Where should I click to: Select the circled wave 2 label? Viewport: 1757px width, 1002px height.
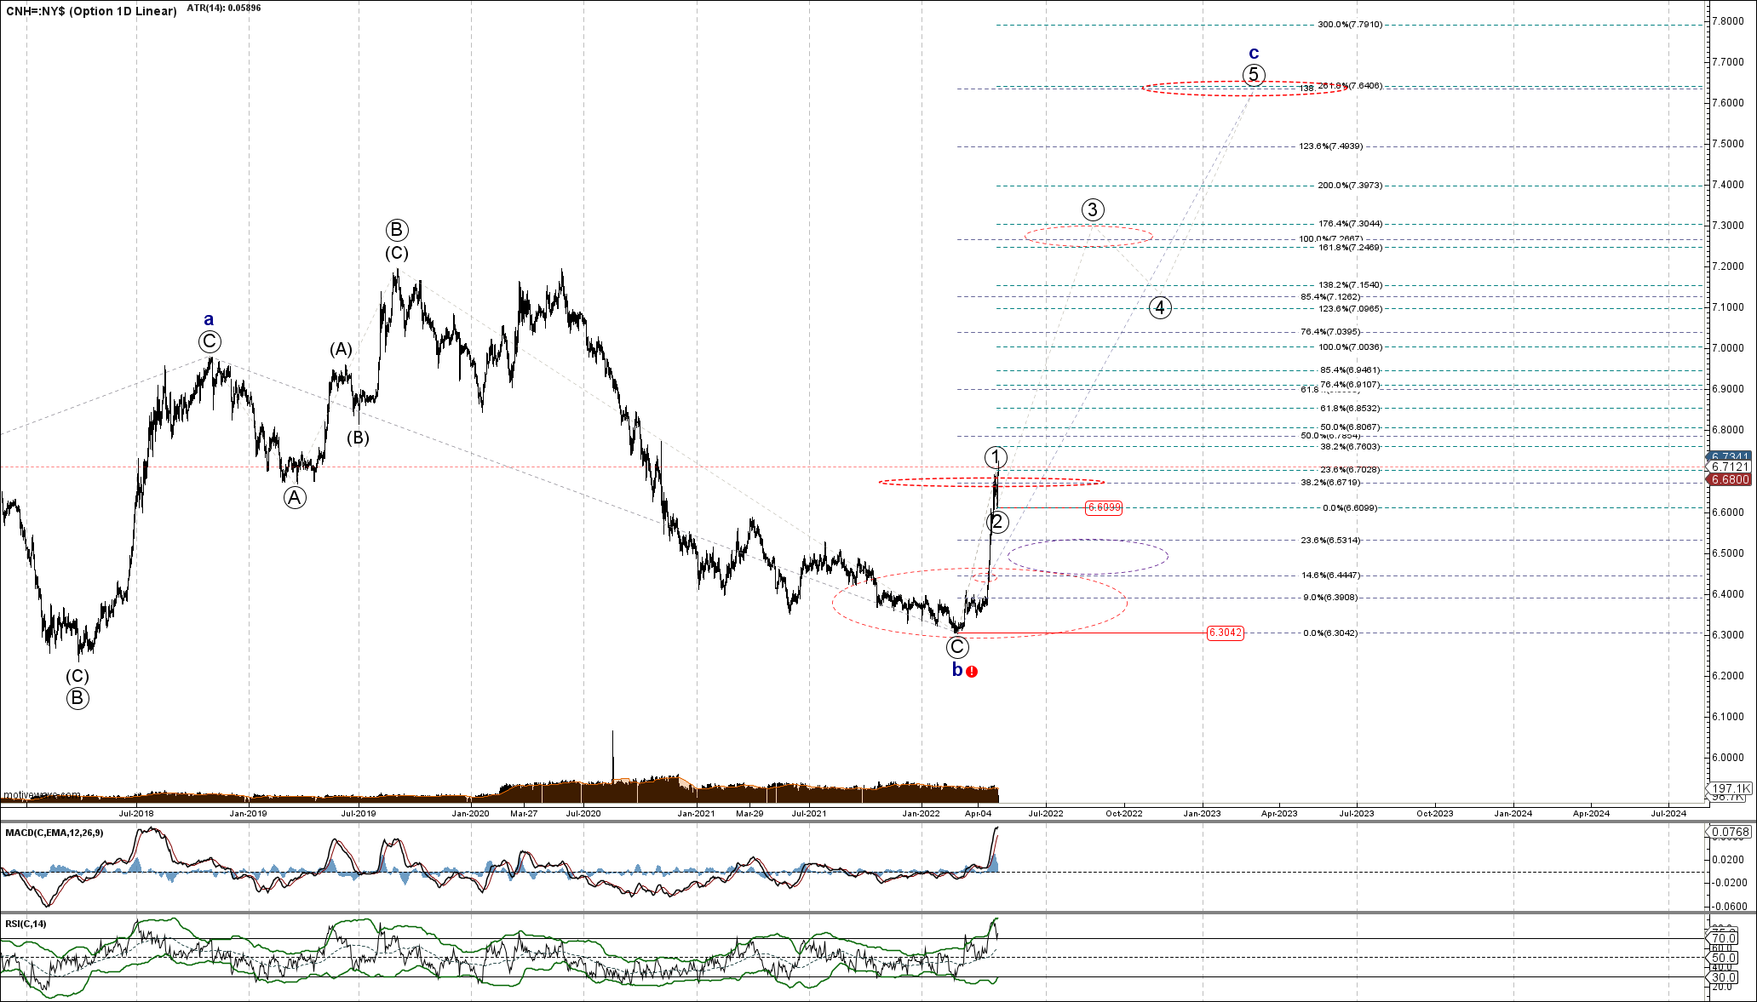pyautogui.click(x=997, y=522)
